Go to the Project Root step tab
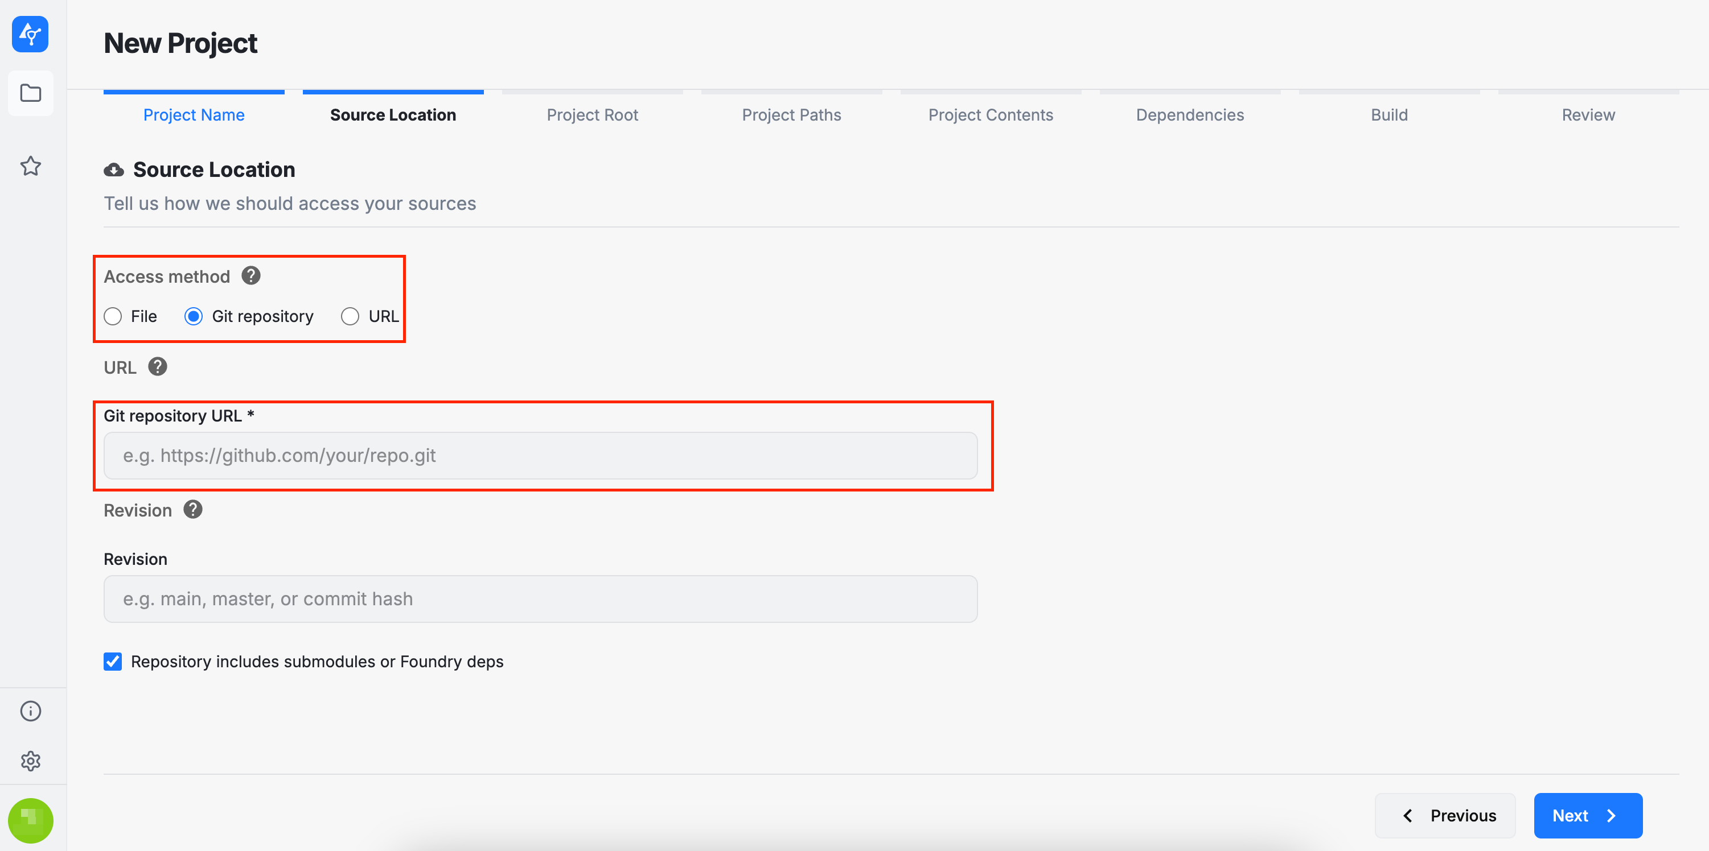The height and width of the screenshot is (851, 1709). point(592,115)
